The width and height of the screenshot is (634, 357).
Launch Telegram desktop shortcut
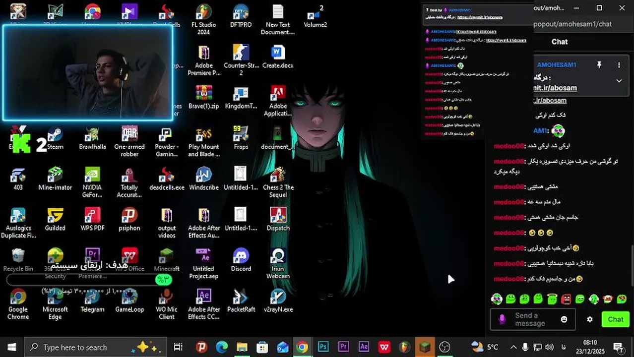(x=92, y=300)
